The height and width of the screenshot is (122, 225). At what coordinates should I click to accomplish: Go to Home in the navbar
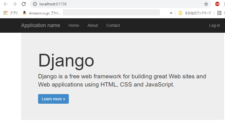click(x=74, y=25)
